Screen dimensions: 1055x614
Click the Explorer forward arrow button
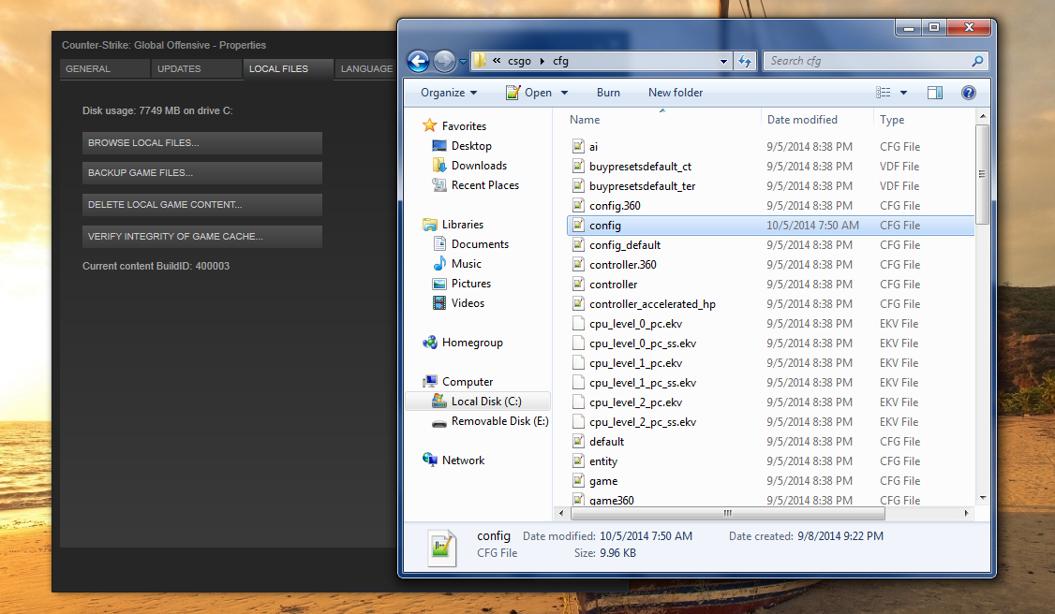pos(444,61)
